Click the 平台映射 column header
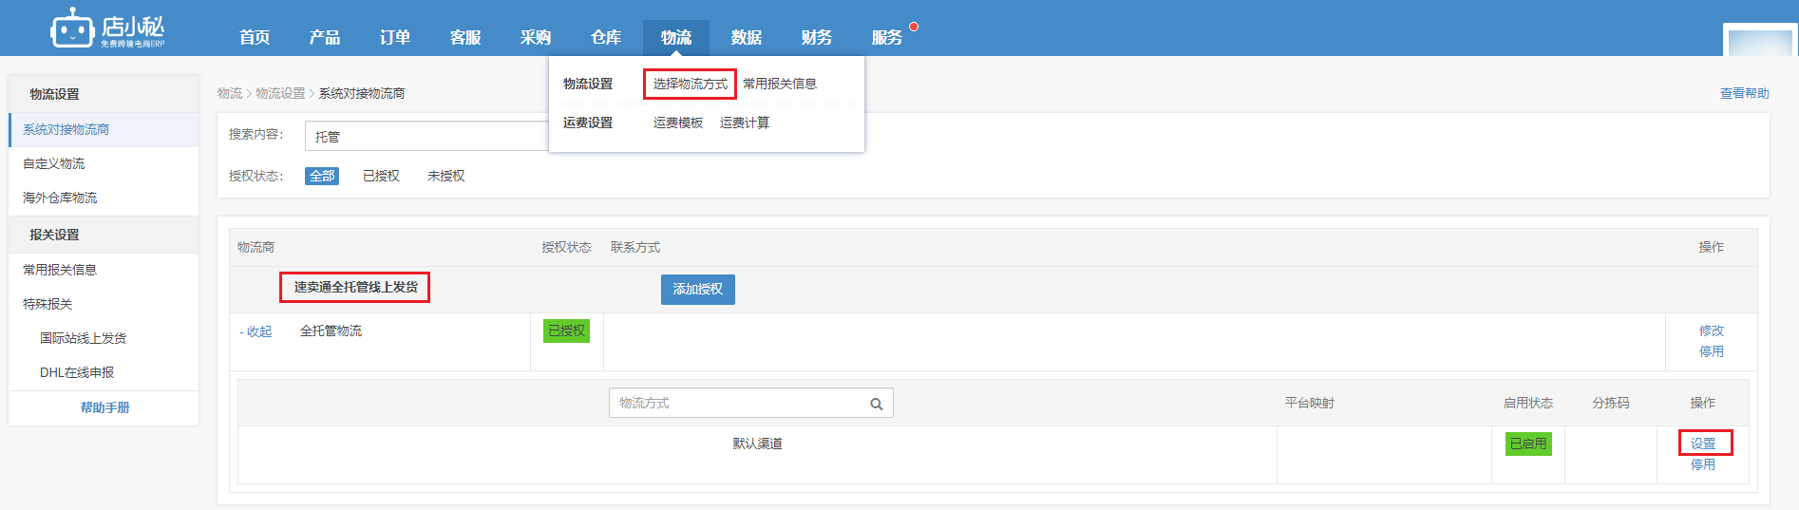Viewport: 1799px width, 510px height. (1310, 403)
